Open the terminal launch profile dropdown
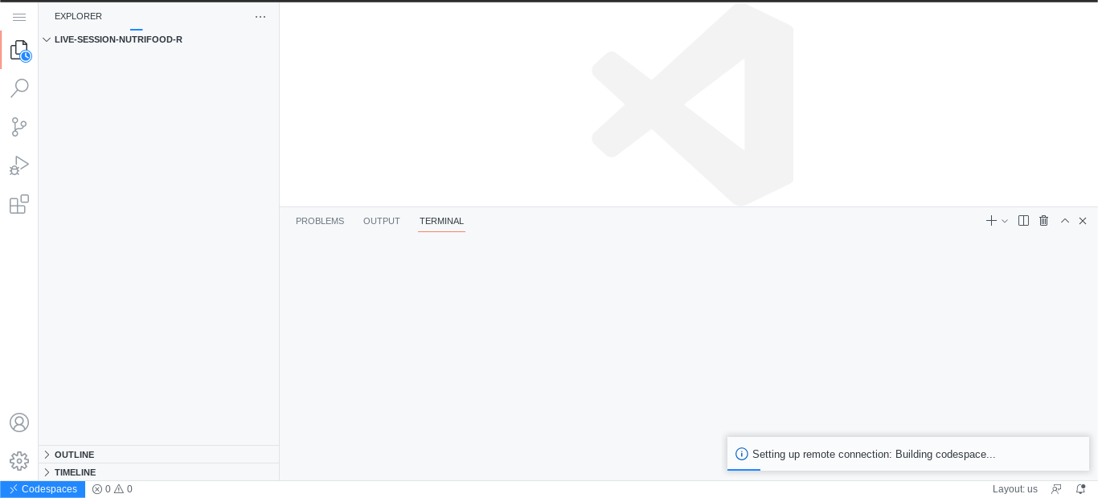This screenshot has width=1098, height=498. (1005, 221)
